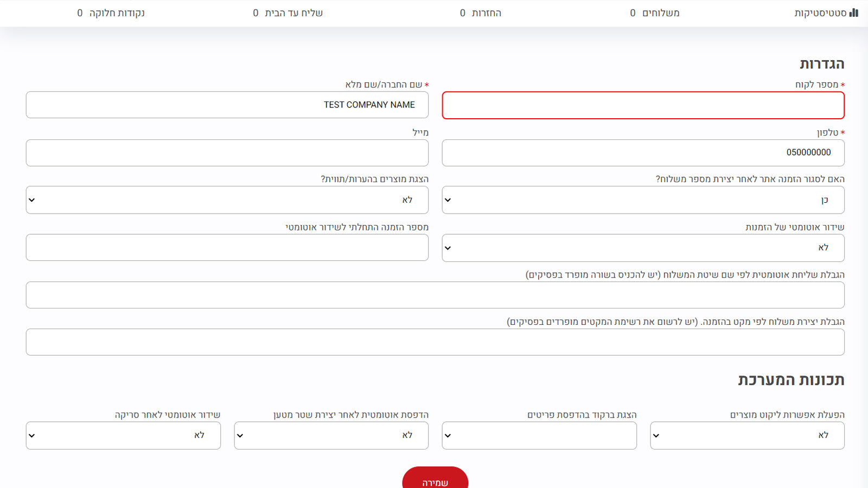Open the שידור אוטומטי של הזמנות dropdown
Screen dimensions: 868x488
pos(643,248)
